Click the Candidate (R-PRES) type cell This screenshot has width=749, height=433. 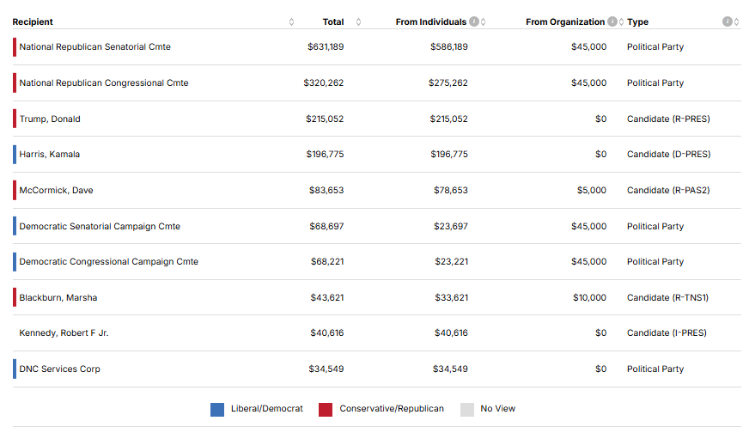pos(669,119)
